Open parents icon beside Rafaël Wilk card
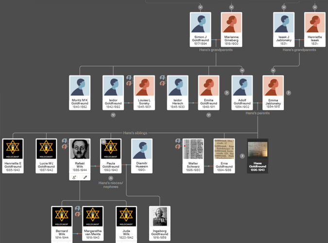Image resolution: width=328 pixels, height=243 pixels. pyautogui.click(x=65, y=144)
